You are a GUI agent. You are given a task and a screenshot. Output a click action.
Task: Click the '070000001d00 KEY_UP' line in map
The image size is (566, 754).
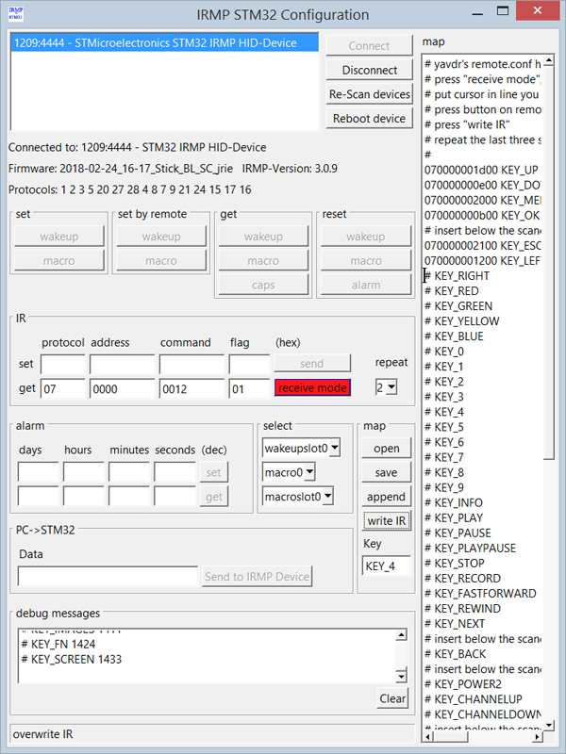point(483,171)
